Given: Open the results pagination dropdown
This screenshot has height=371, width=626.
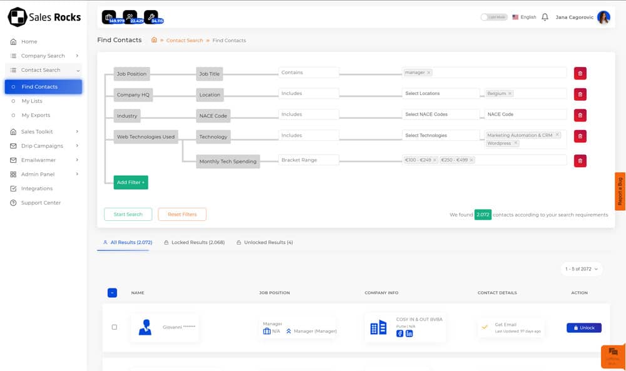Looking at the screenshot, I should 582,269.
